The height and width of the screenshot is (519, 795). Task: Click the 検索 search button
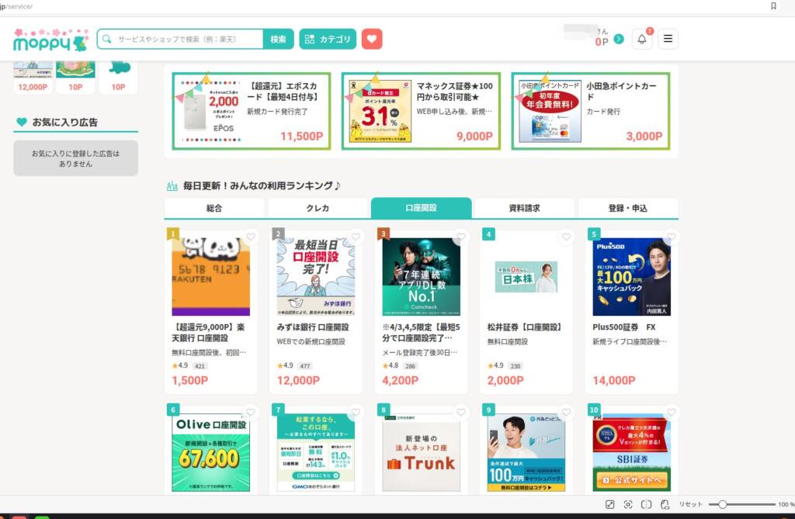pyautogui.click(x=278, y=39)
